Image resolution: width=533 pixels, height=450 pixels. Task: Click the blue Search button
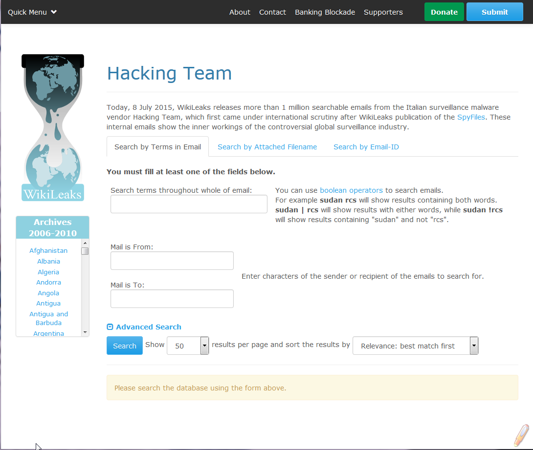[x=124, y=346]
